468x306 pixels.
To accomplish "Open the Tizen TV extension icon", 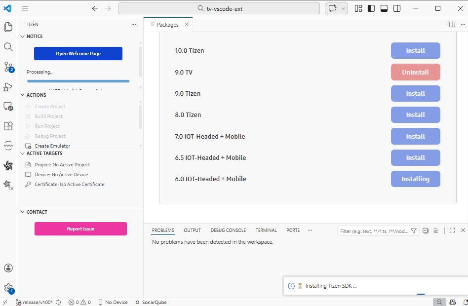I will pos(8,185).
